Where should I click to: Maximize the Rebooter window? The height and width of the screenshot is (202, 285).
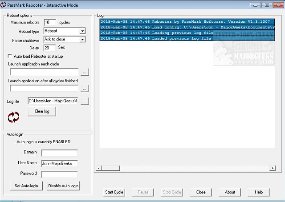tap(267, 5)
